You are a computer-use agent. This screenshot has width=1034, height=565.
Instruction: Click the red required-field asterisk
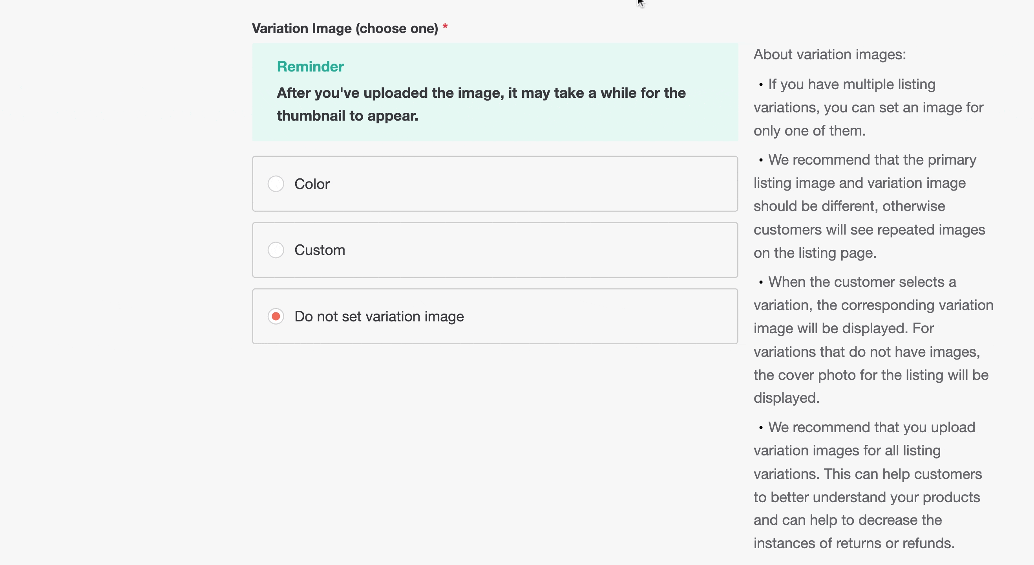tap(445, 28)
